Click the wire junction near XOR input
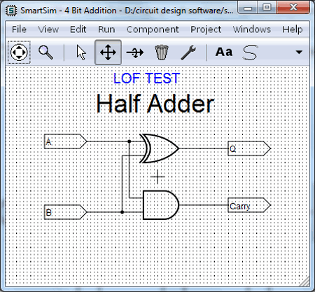 [x=129, y=141]
